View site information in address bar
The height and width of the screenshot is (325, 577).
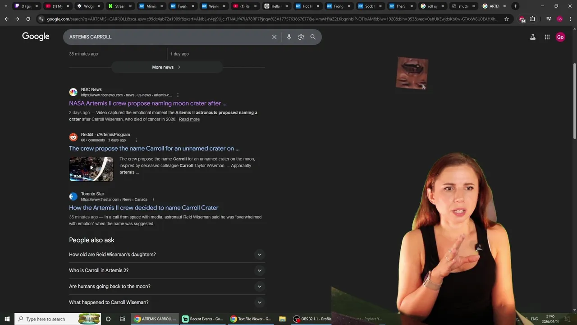click(41, 19)
